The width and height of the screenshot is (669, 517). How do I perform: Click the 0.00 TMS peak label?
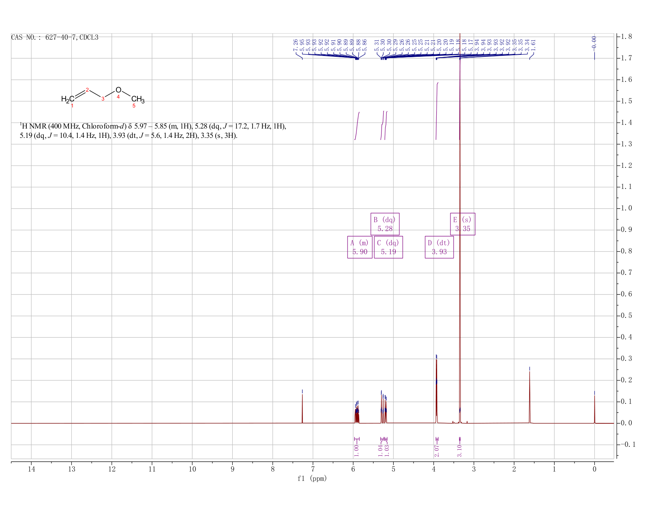(x=594, y=42)
